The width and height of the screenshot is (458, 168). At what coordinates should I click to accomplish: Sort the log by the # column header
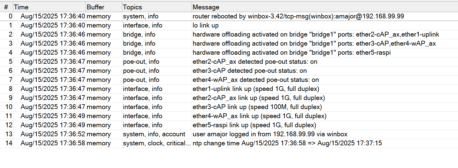point(6,7)
